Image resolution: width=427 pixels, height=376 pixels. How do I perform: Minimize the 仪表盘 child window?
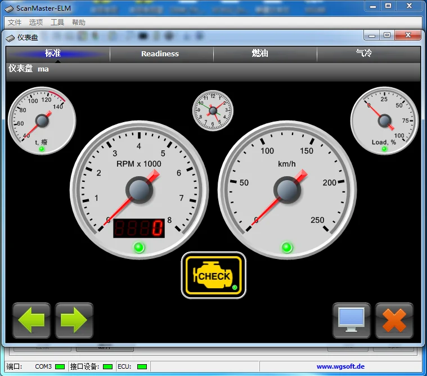(x=372, y=35)
